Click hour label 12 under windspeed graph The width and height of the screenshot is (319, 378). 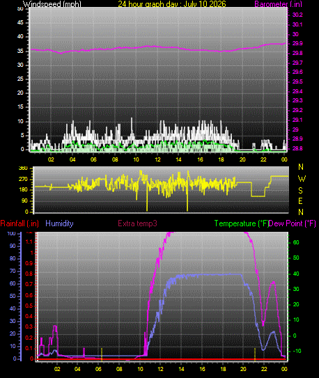(x=157, y=159)
